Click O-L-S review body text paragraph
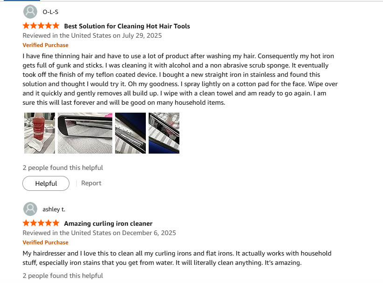 tap(180, 79)
